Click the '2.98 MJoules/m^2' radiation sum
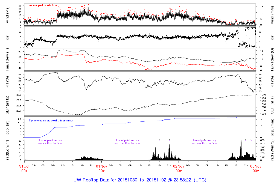280x191 pixels. coord(207,144)
